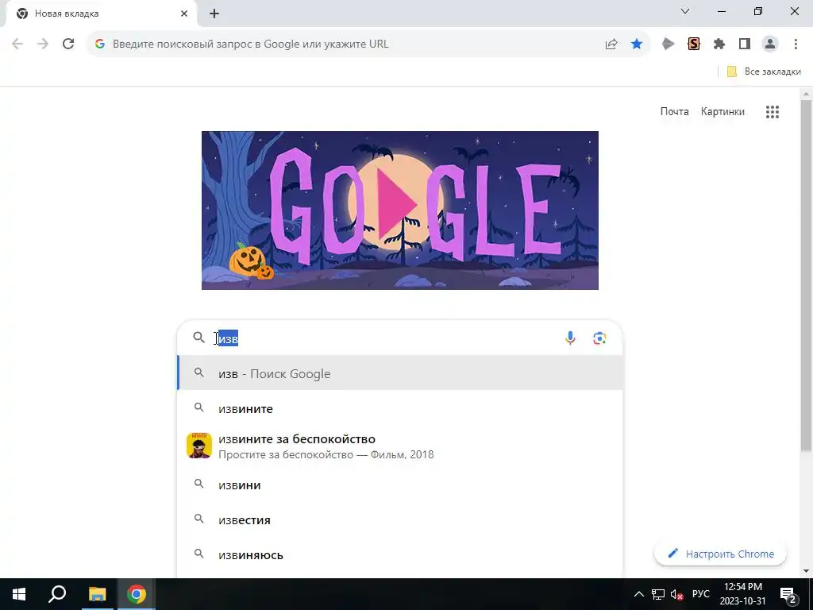Open the taskbar clock and date

pyautogui.click(x=742, y=594)
